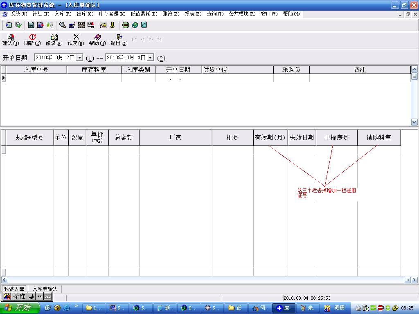Screen dimensions: 419x314
Task: Open the 入库(R) menu
Action: 63,14
